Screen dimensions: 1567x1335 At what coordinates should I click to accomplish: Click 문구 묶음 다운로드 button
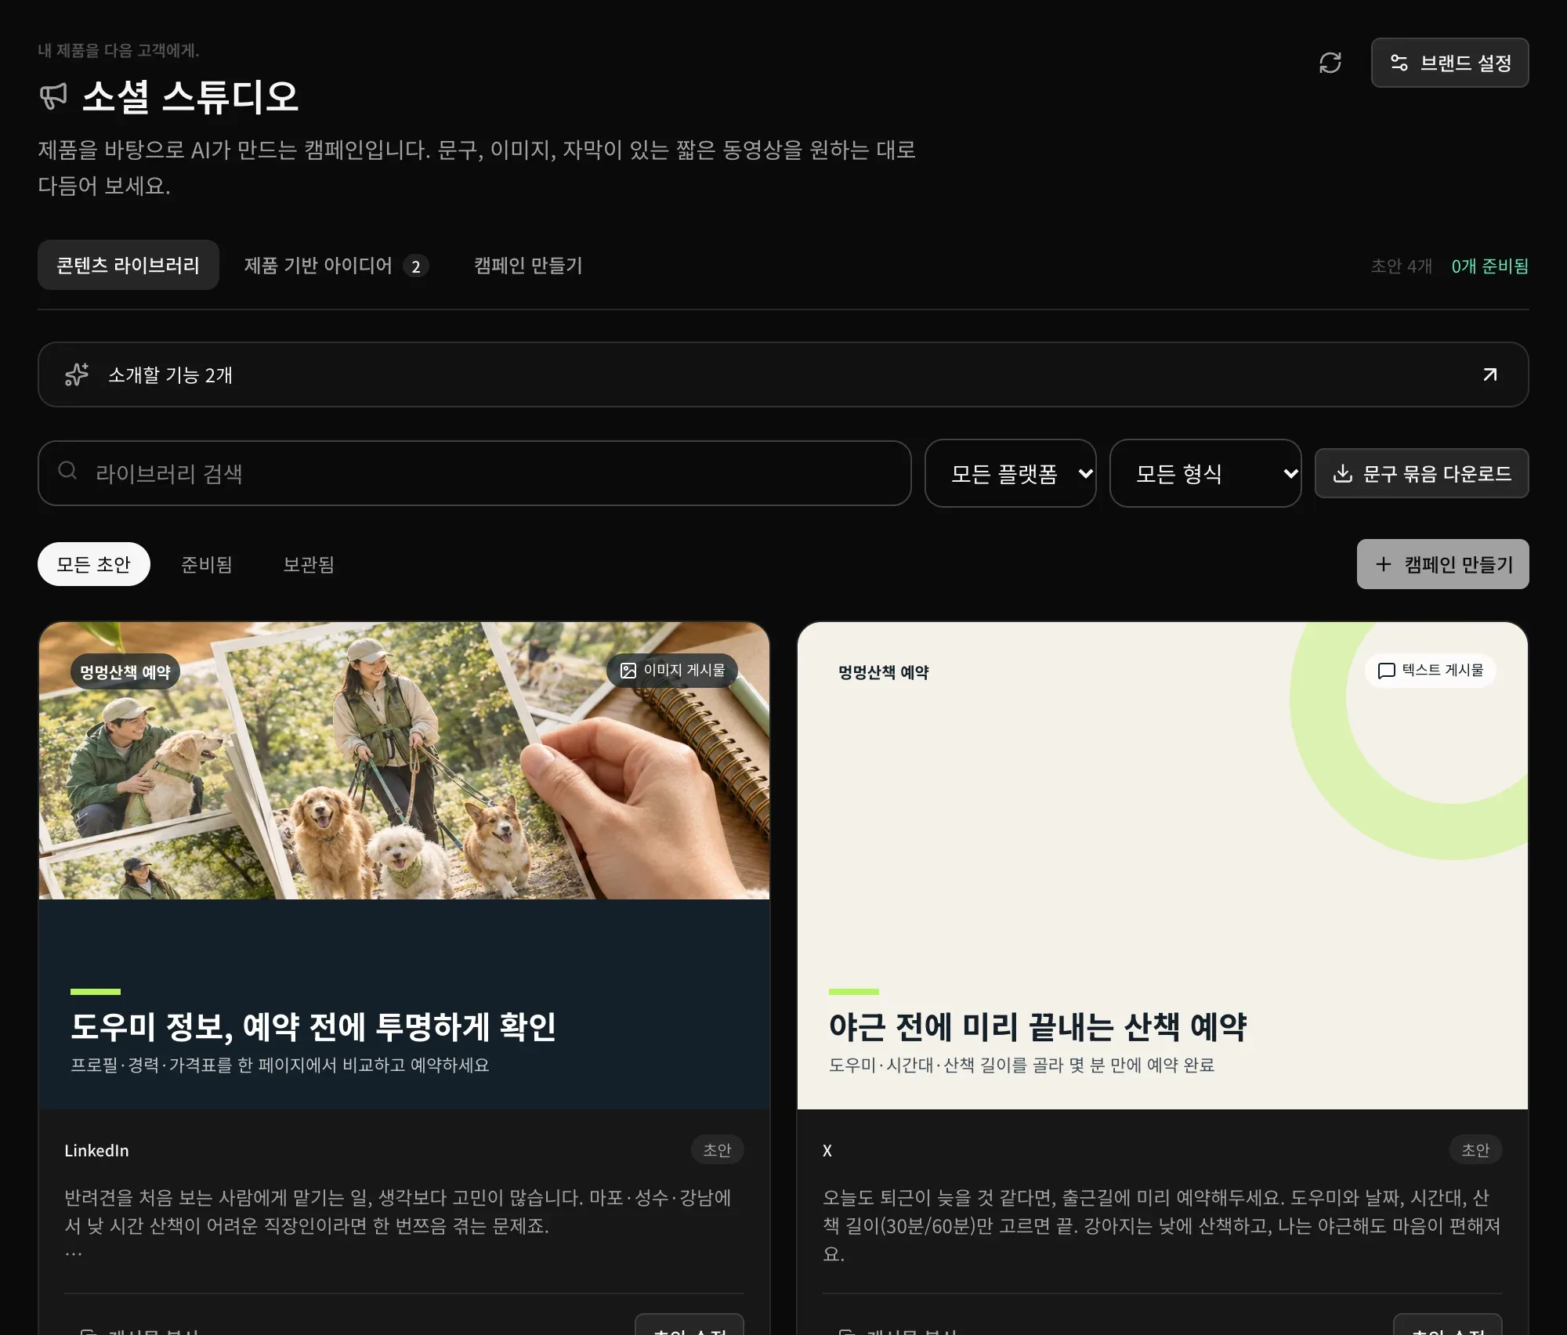tap(1421, 473)
